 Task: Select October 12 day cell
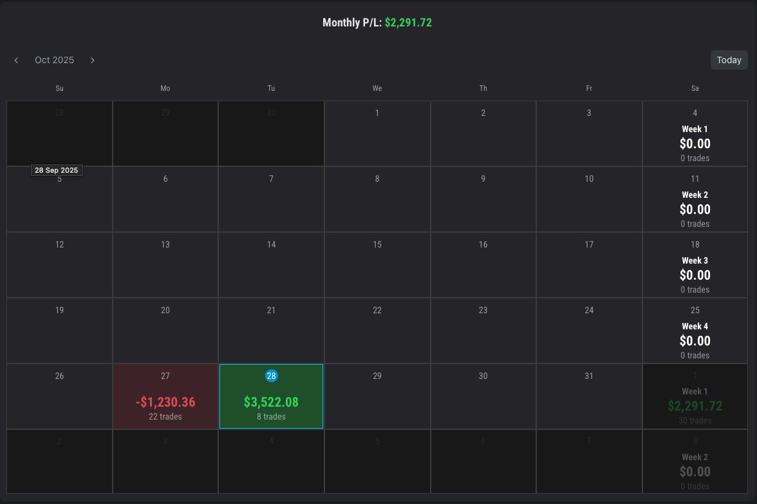click(x=59, y=265)
